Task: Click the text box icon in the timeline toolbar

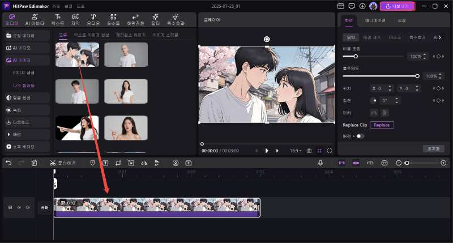Action: (x=105, y=163)
